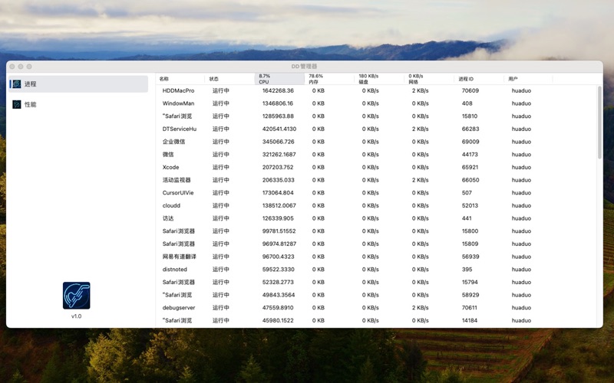Click process ID 70609

pos(470,90)
